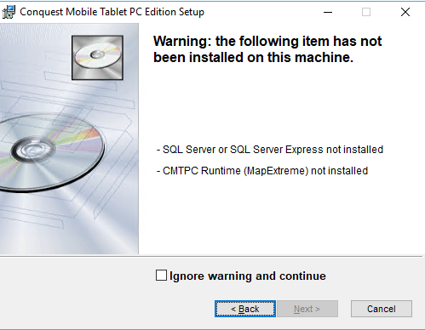Click the rainbow reflection on the large disc

(x=78, y=139)
